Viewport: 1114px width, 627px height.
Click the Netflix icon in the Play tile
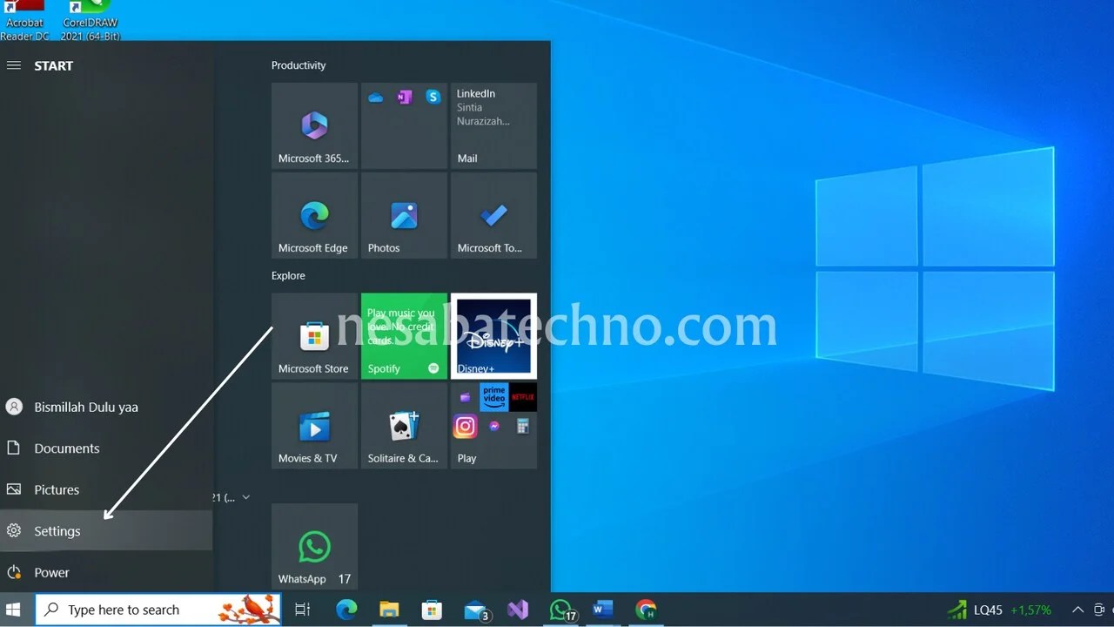[x=522, y=397]
